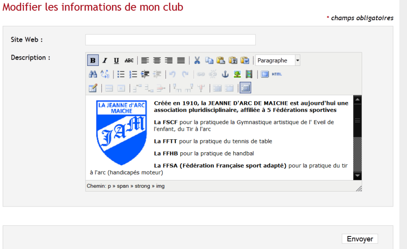Select 'p' in the Chemin path
Viewport: 407px width, 249px height.
pos(109,186)
